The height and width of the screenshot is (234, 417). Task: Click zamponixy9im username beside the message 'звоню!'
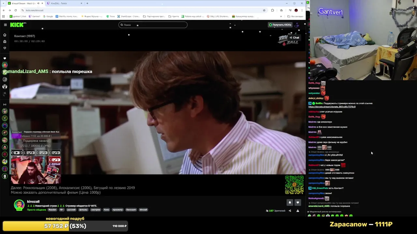[316, 193]
